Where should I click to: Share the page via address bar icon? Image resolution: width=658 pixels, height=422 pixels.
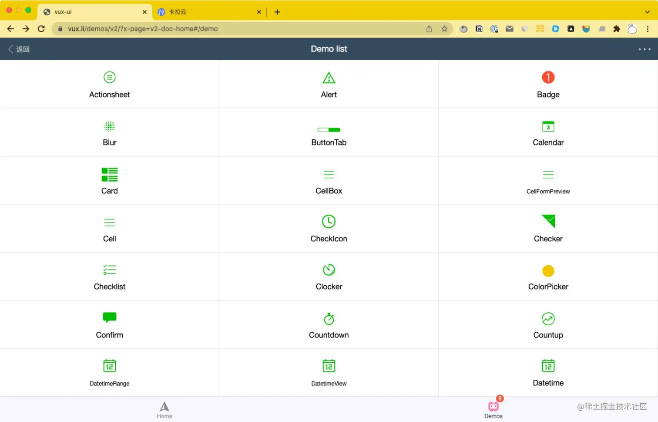[429, 29]
